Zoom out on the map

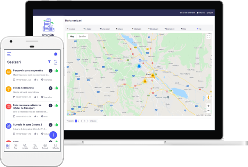[208, 111]
